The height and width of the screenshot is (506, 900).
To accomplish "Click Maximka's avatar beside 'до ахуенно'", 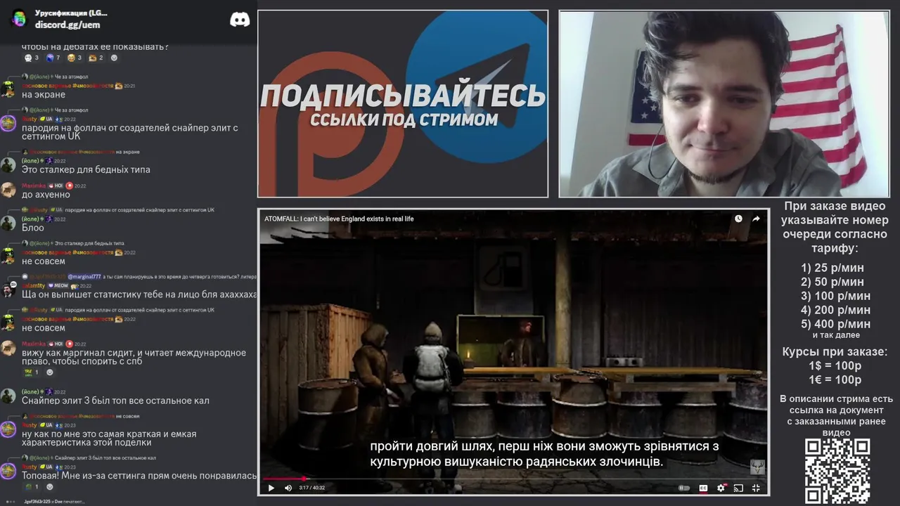I will coord(8,190).
